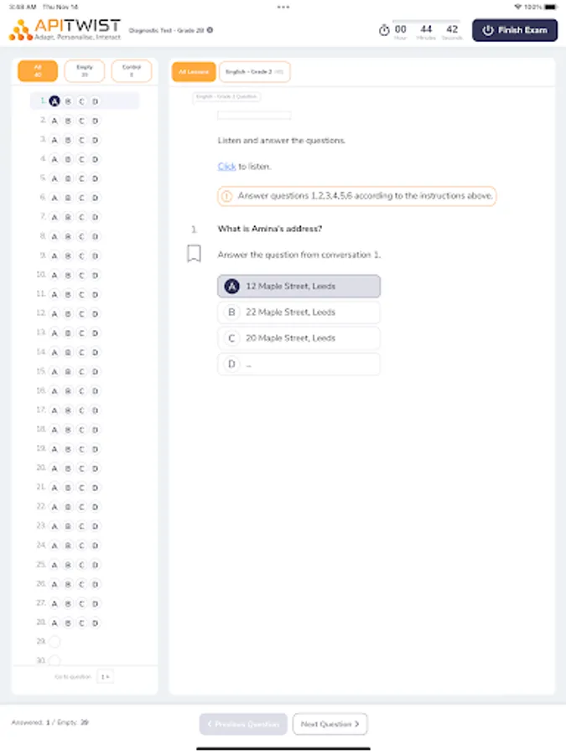Viewport: 566px width, 754px height.
Task: Click the power icon on Finish Exam button
Action: click(x=488, y=30)
